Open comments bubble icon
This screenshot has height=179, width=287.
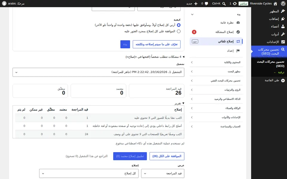pos(207,4)
